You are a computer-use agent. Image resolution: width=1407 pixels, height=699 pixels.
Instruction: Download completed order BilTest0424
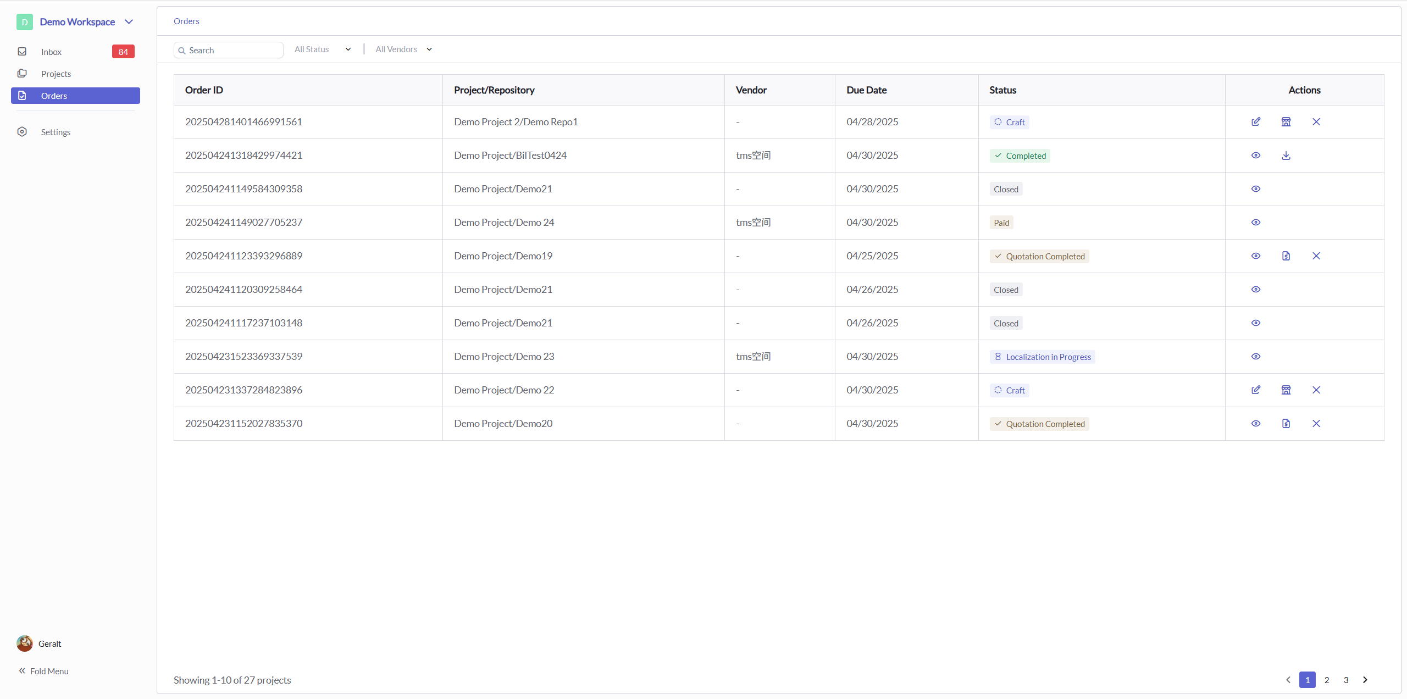click(x=1286, y=156)
